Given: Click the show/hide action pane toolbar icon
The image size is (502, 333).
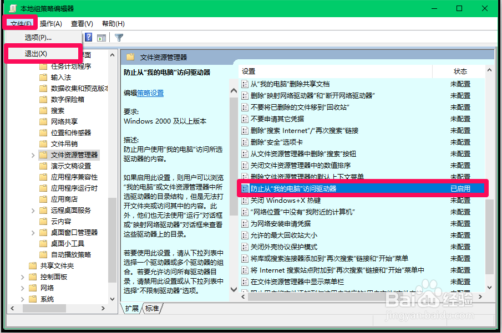Looking at the screenshot, I should point(102,38).
